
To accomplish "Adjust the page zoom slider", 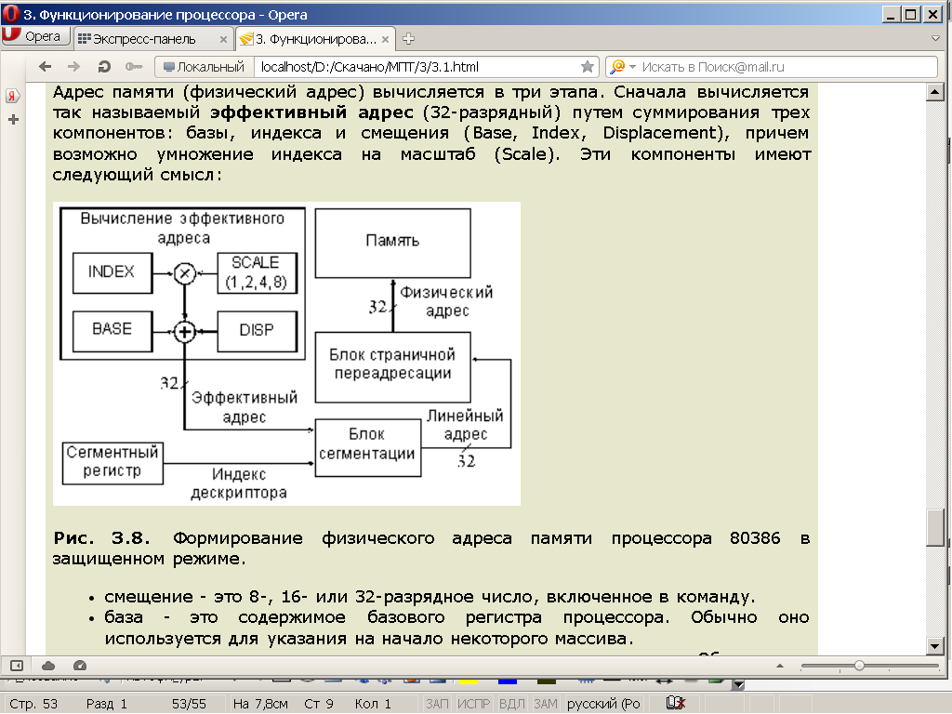I will click(869, 666).
